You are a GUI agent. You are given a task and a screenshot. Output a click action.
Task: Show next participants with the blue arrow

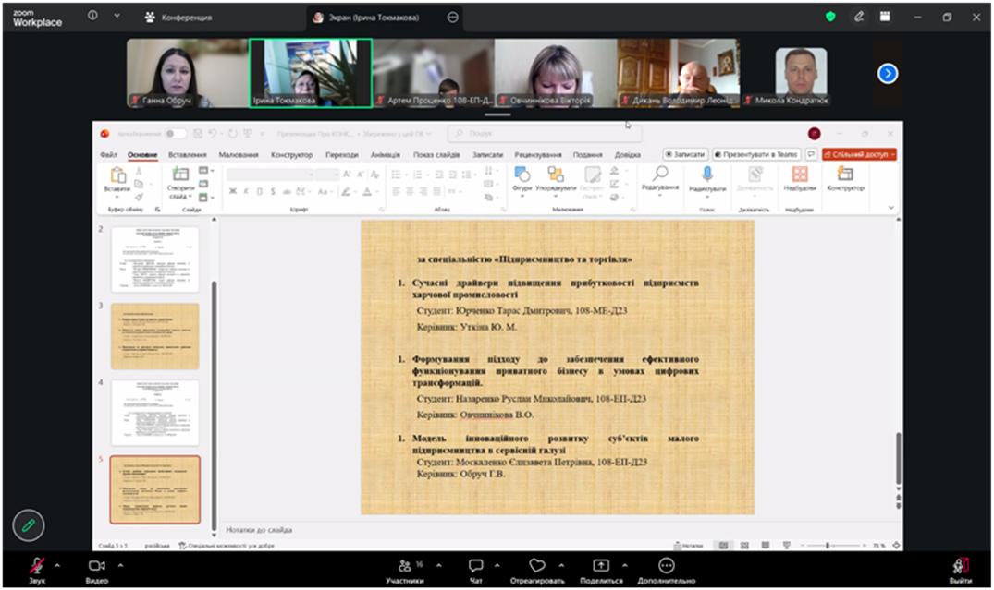pyautogui.click(x=888, y=73)
